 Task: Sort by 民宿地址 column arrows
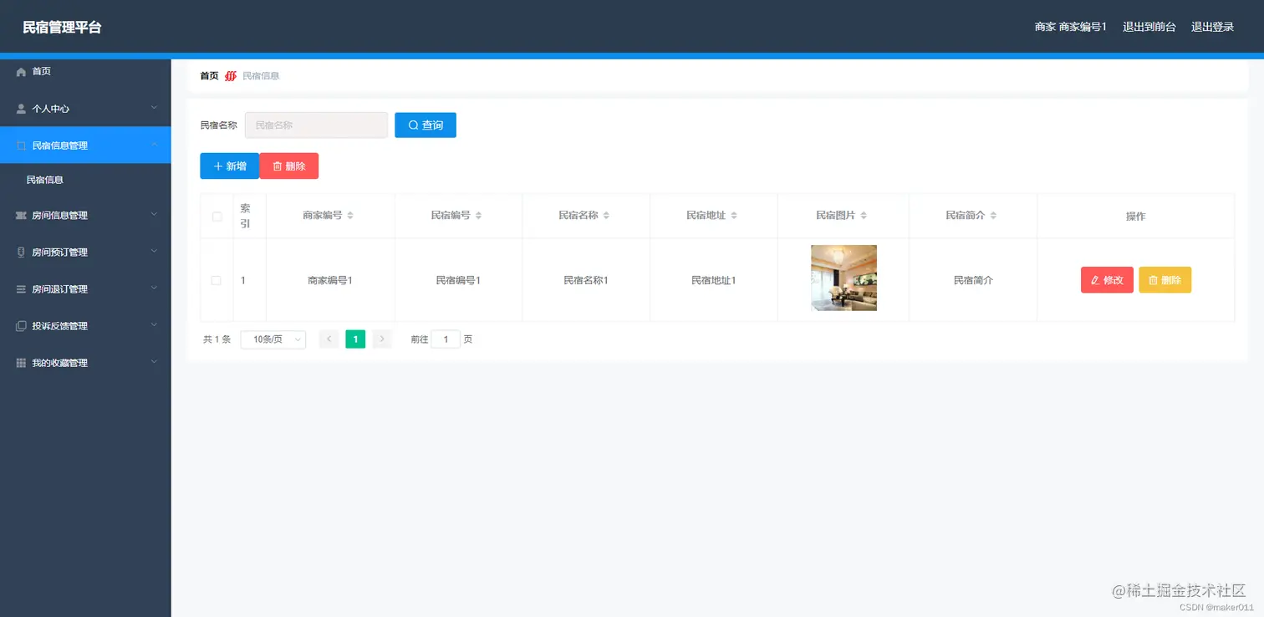click(734, 216)
